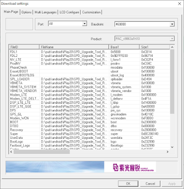
Task: Select the UserData row
Action: [x=89, y=137]
